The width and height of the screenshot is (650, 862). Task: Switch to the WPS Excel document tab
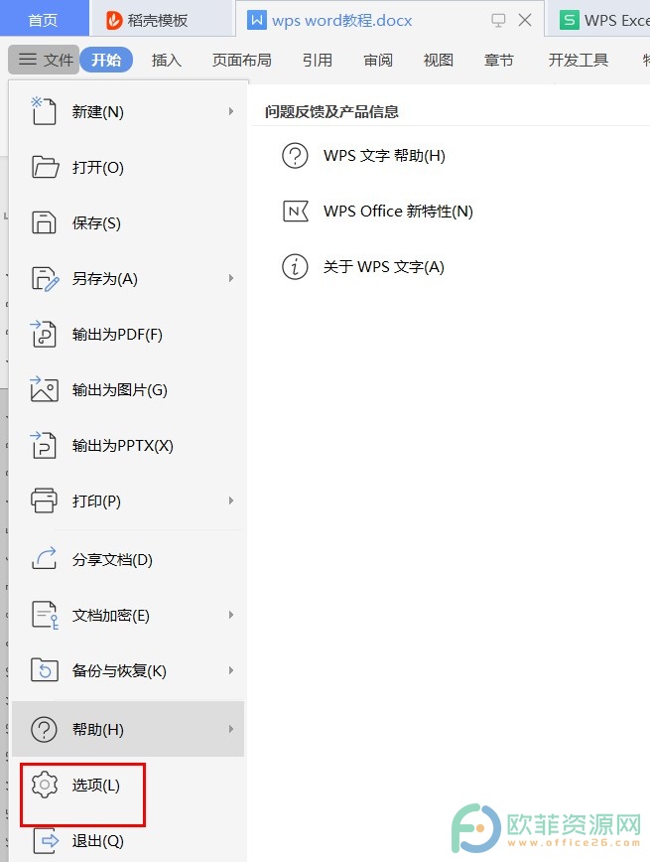click(x=597, y=20)
